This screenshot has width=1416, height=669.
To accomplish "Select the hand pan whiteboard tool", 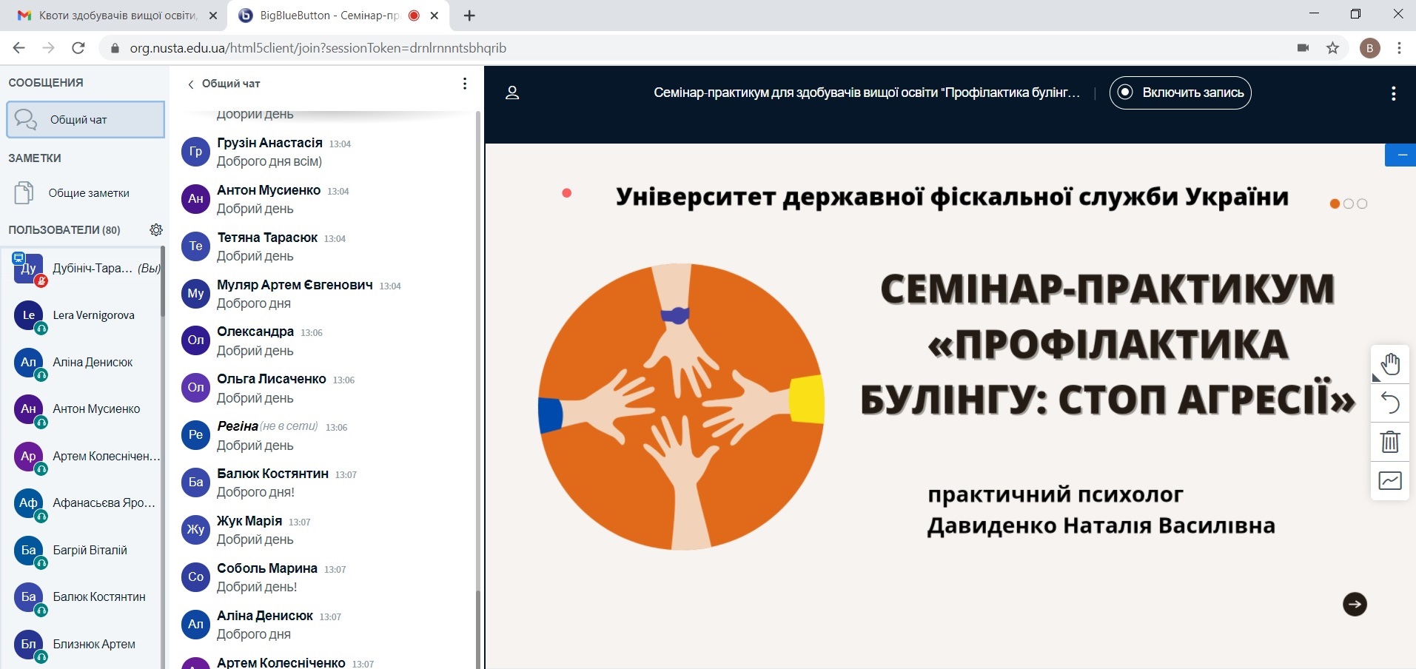I will pyautogui.click(x=1390, y=364).
